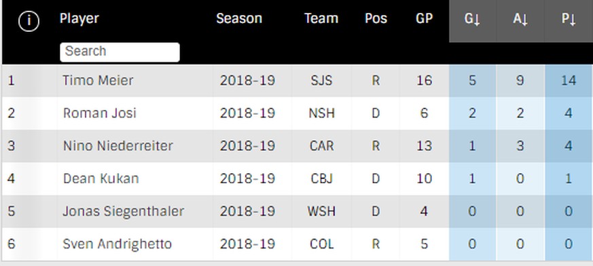The image size is (593, 266).
Task: Sort by Goals column header
Action: [472, 19]
